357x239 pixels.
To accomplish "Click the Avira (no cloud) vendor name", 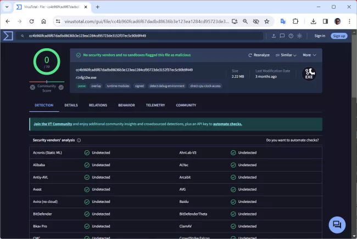I will [x=45, y=202].
